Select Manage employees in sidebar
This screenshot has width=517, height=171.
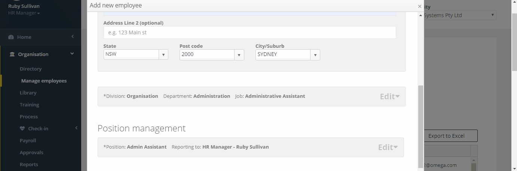pos(44,81)
